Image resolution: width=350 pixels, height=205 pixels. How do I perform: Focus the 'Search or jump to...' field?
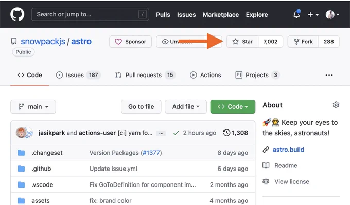point(90,14)
